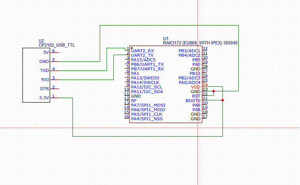Click the UART2_TX pin label
Image resolution: width=300 pixels, height=185 pixels.
pyautogui.click(x=142, y=55)
